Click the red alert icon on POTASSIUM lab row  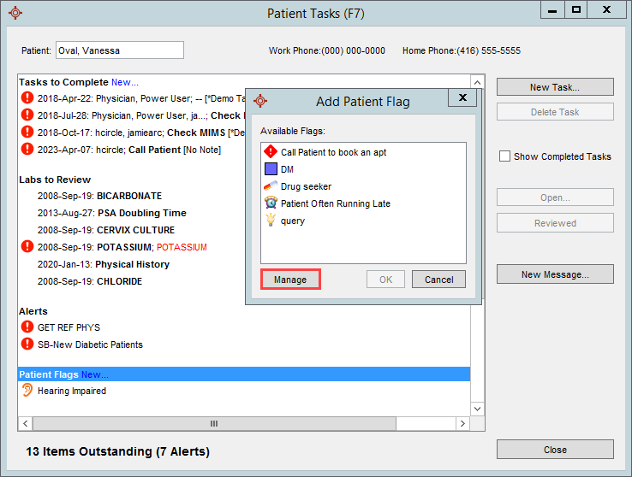point(27,247)
